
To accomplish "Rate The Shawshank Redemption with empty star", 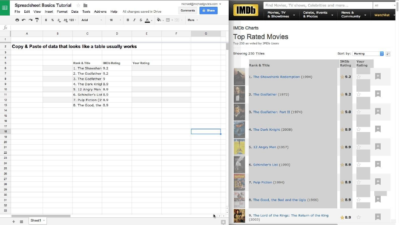I will 359,76.
